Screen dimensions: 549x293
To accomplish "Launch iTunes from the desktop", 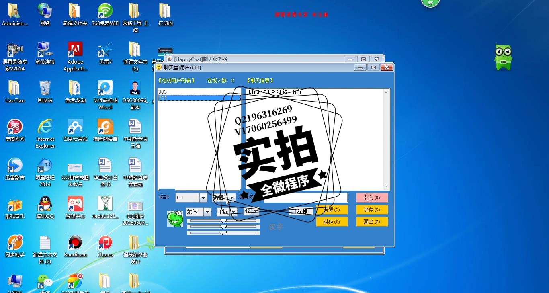I will pyautogui.click(x=105, y=246).
